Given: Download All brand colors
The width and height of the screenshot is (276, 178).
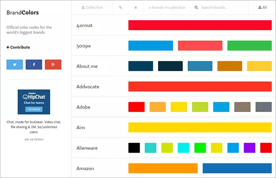Looking at the screenshot, I should [262, 8].
